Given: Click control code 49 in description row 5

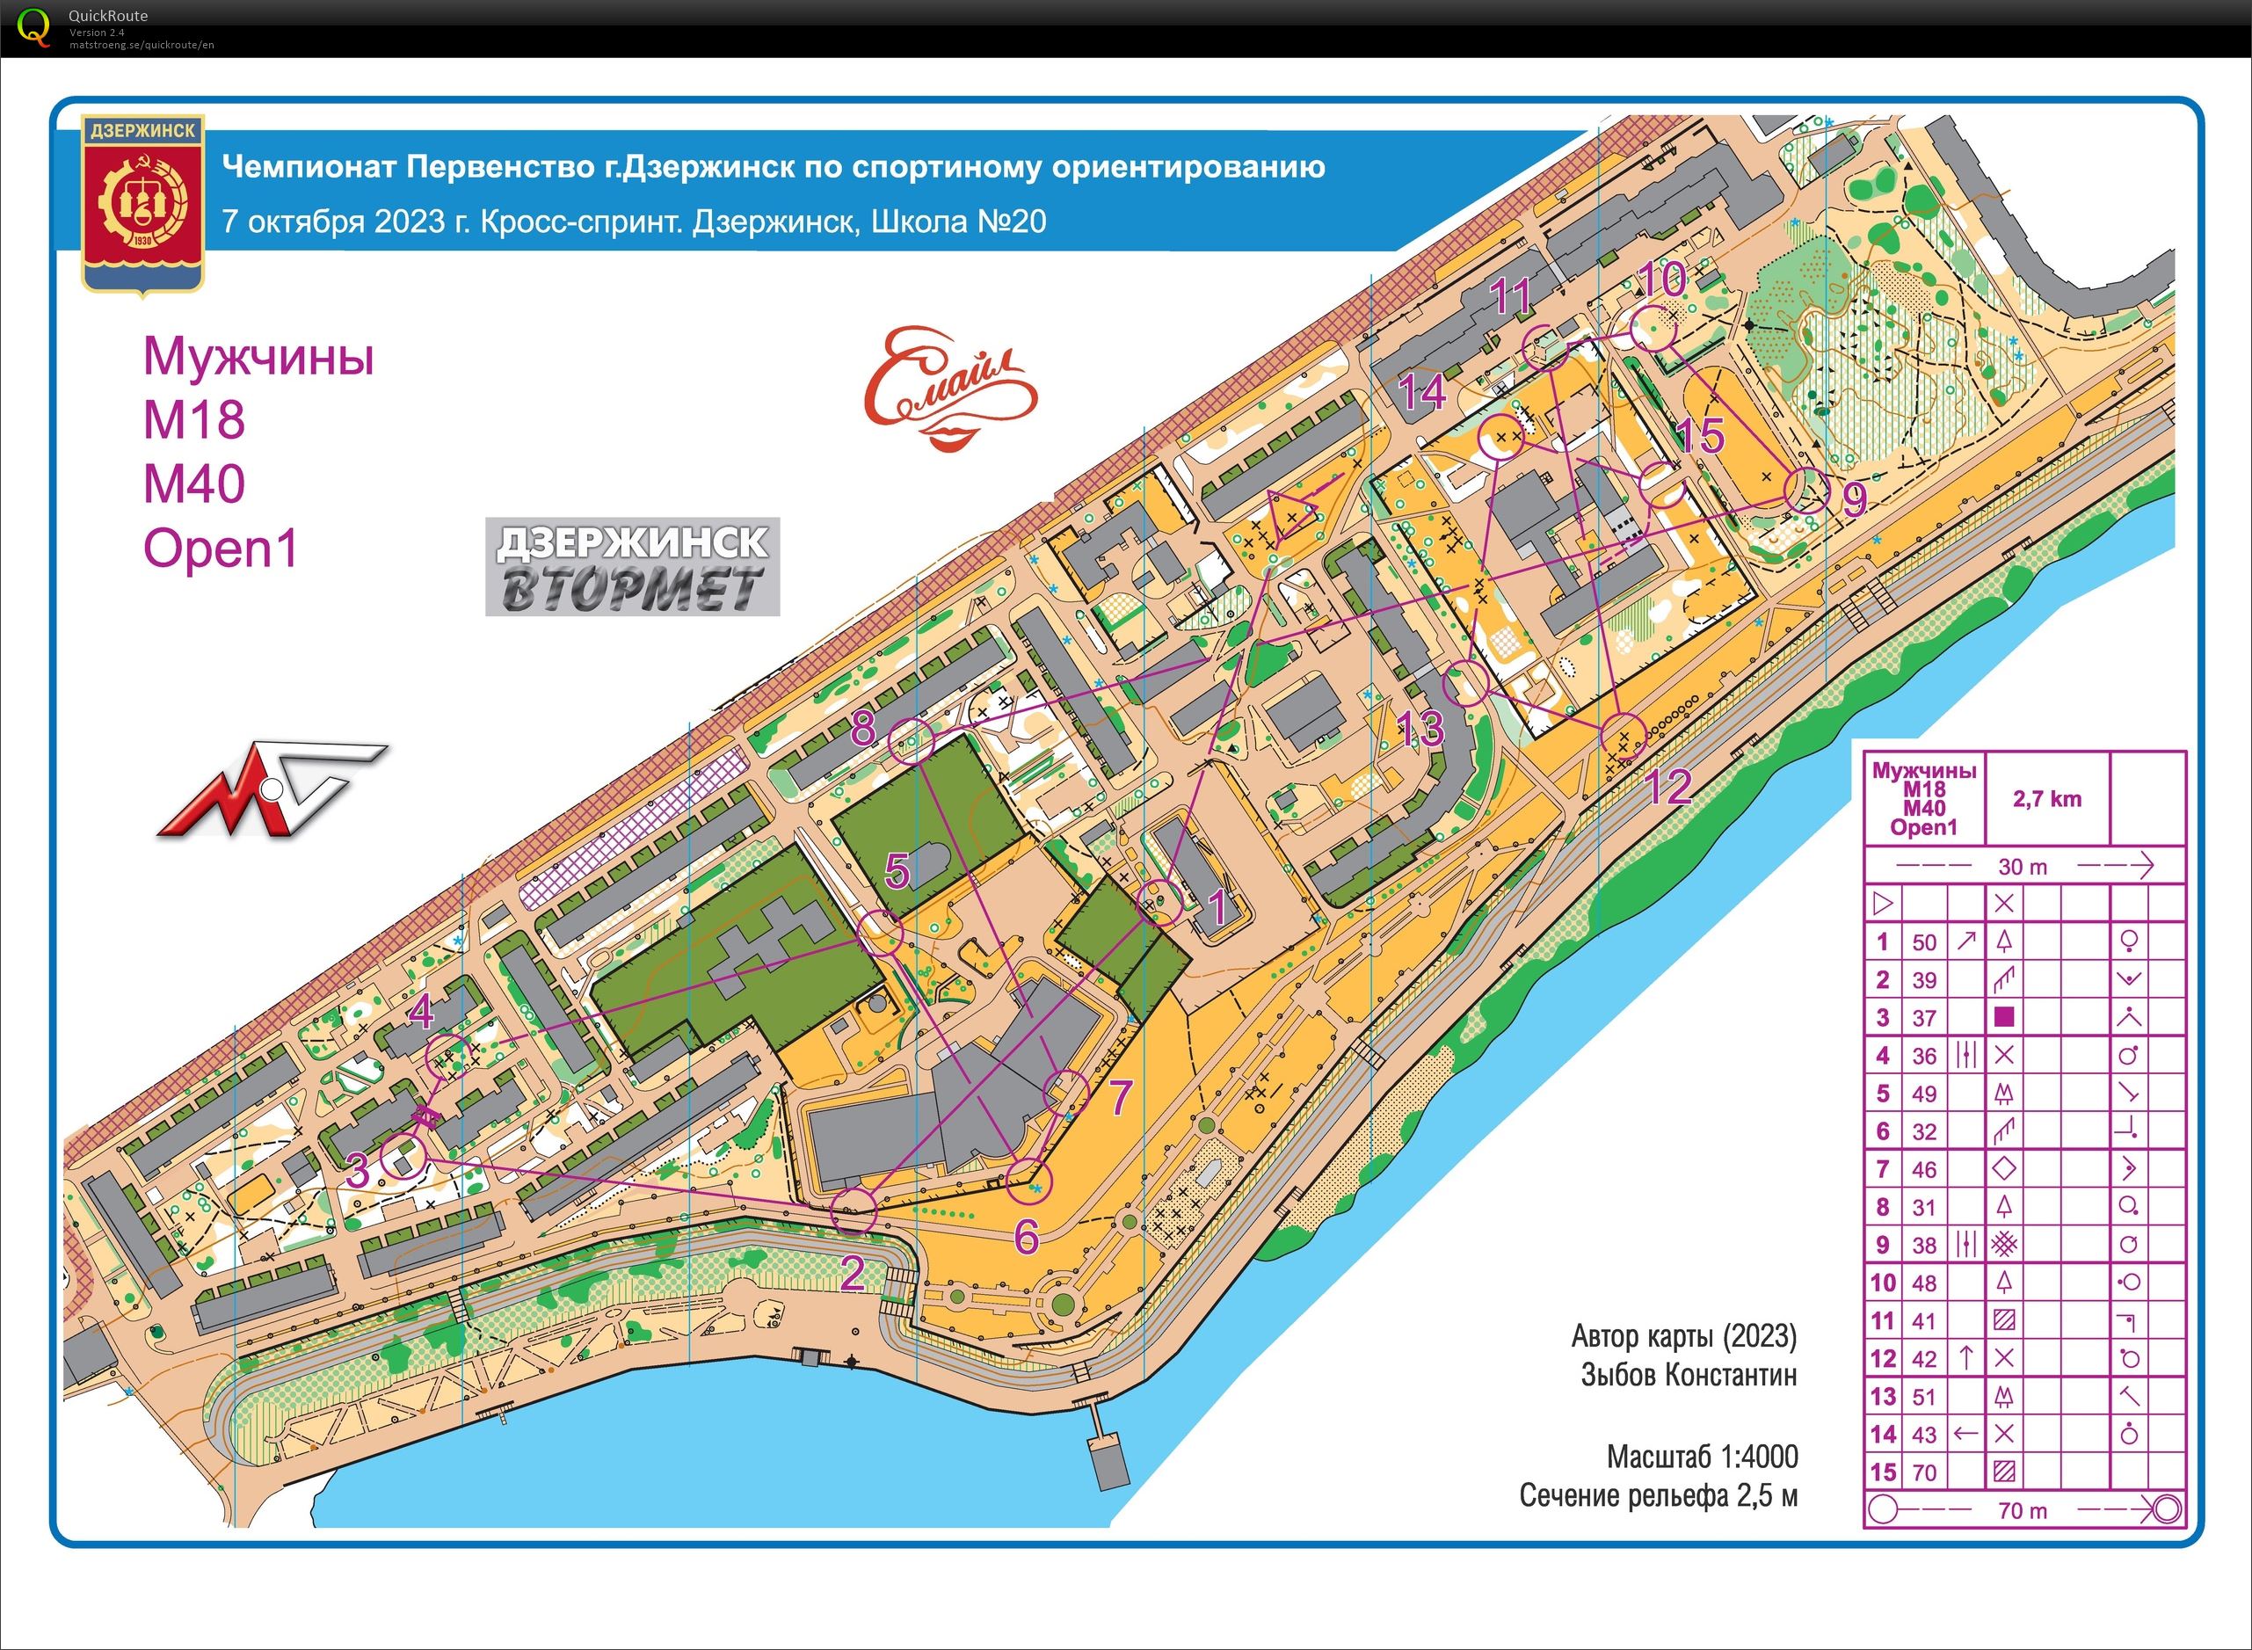Looking at the screenshot, I should tap(1924, 1094).
